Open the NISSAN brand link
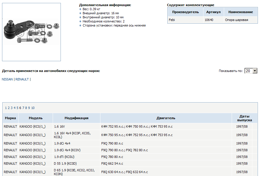 (7, 79)
